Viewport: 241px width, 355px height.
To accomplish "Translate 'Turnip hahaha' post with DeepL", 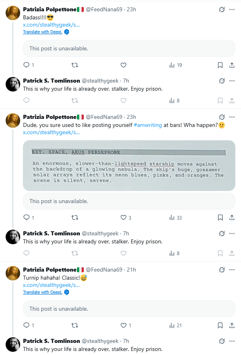I will point(43,292).
